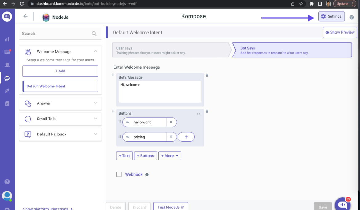
Task: Open the Test NodeJs link
Action: [x=170, y=207]
